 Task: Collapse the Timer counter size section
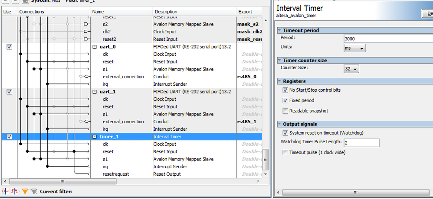pyautogui.click(x=279, y=60)
